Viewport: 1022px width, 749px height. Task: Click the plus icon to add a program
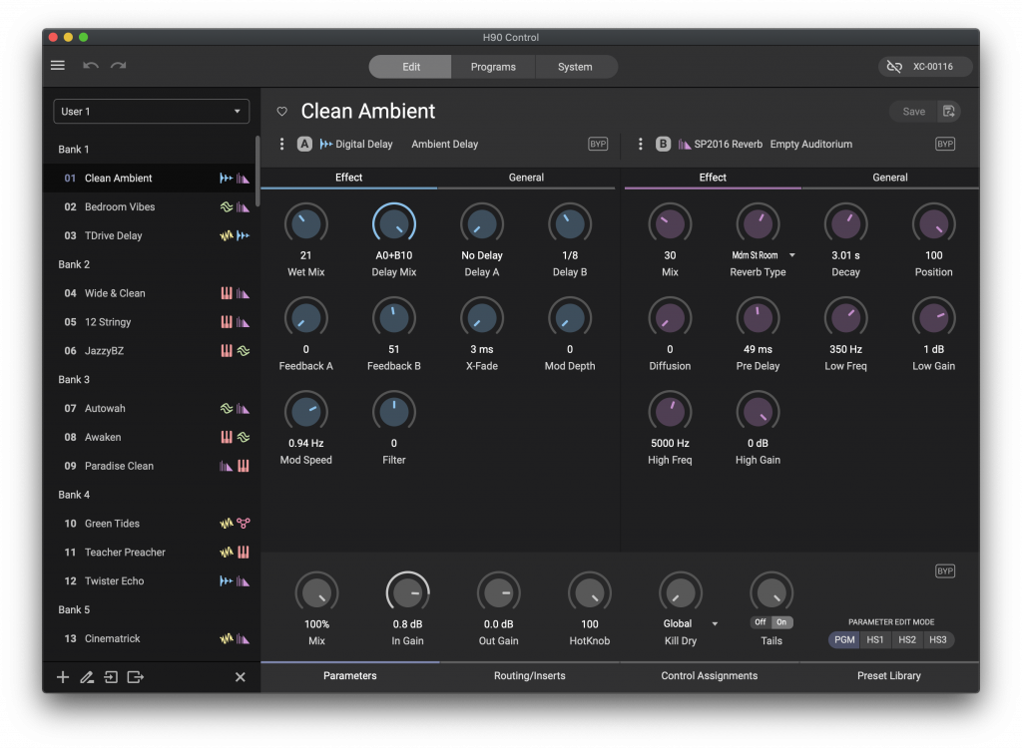63,677
